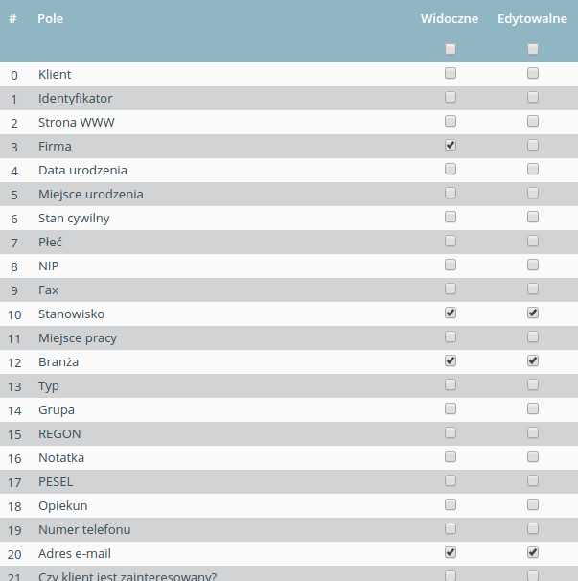Disable Edytowalne for Adres e-mail
The width and height of the screenshot is (578, 581).
[x=533, y=552]
